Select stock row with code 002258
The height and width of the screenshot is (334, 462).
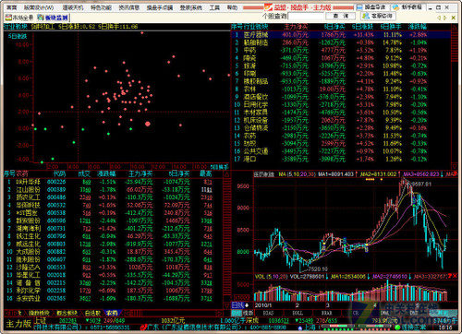(x=113, y=291)
